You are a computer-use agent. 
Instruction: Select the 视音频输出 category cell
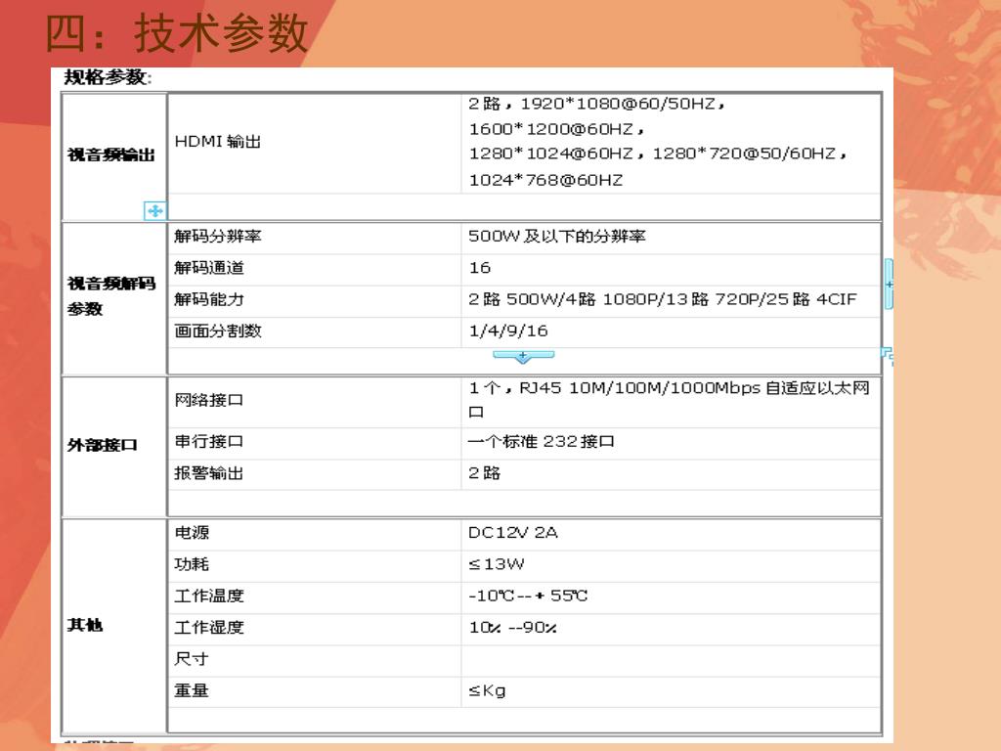114,157
